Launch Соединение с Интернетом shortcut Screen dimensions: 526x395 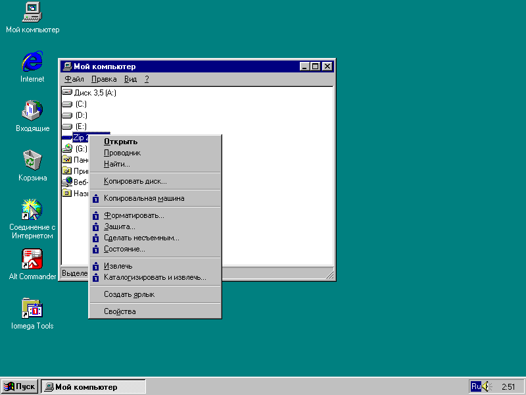pos(32,211)
